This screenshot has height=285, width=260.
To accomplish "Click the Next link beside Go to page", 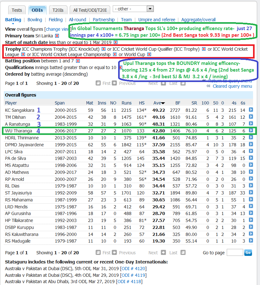I will [153, 253].
